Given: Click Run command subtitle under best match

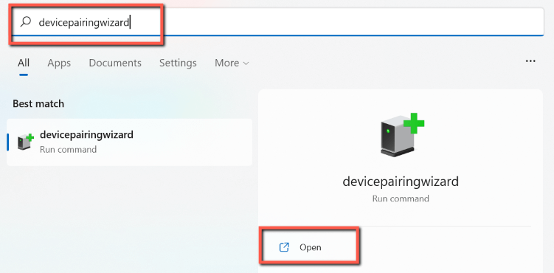Looking at the screenshot, I should point(68,149).
